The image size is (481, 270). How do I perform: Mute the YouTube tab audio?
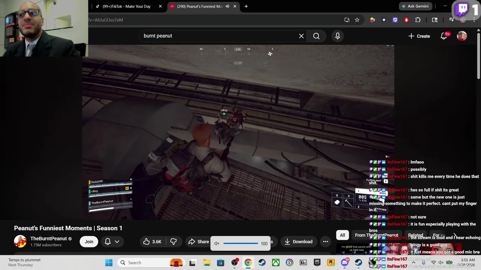click(227, 6)
